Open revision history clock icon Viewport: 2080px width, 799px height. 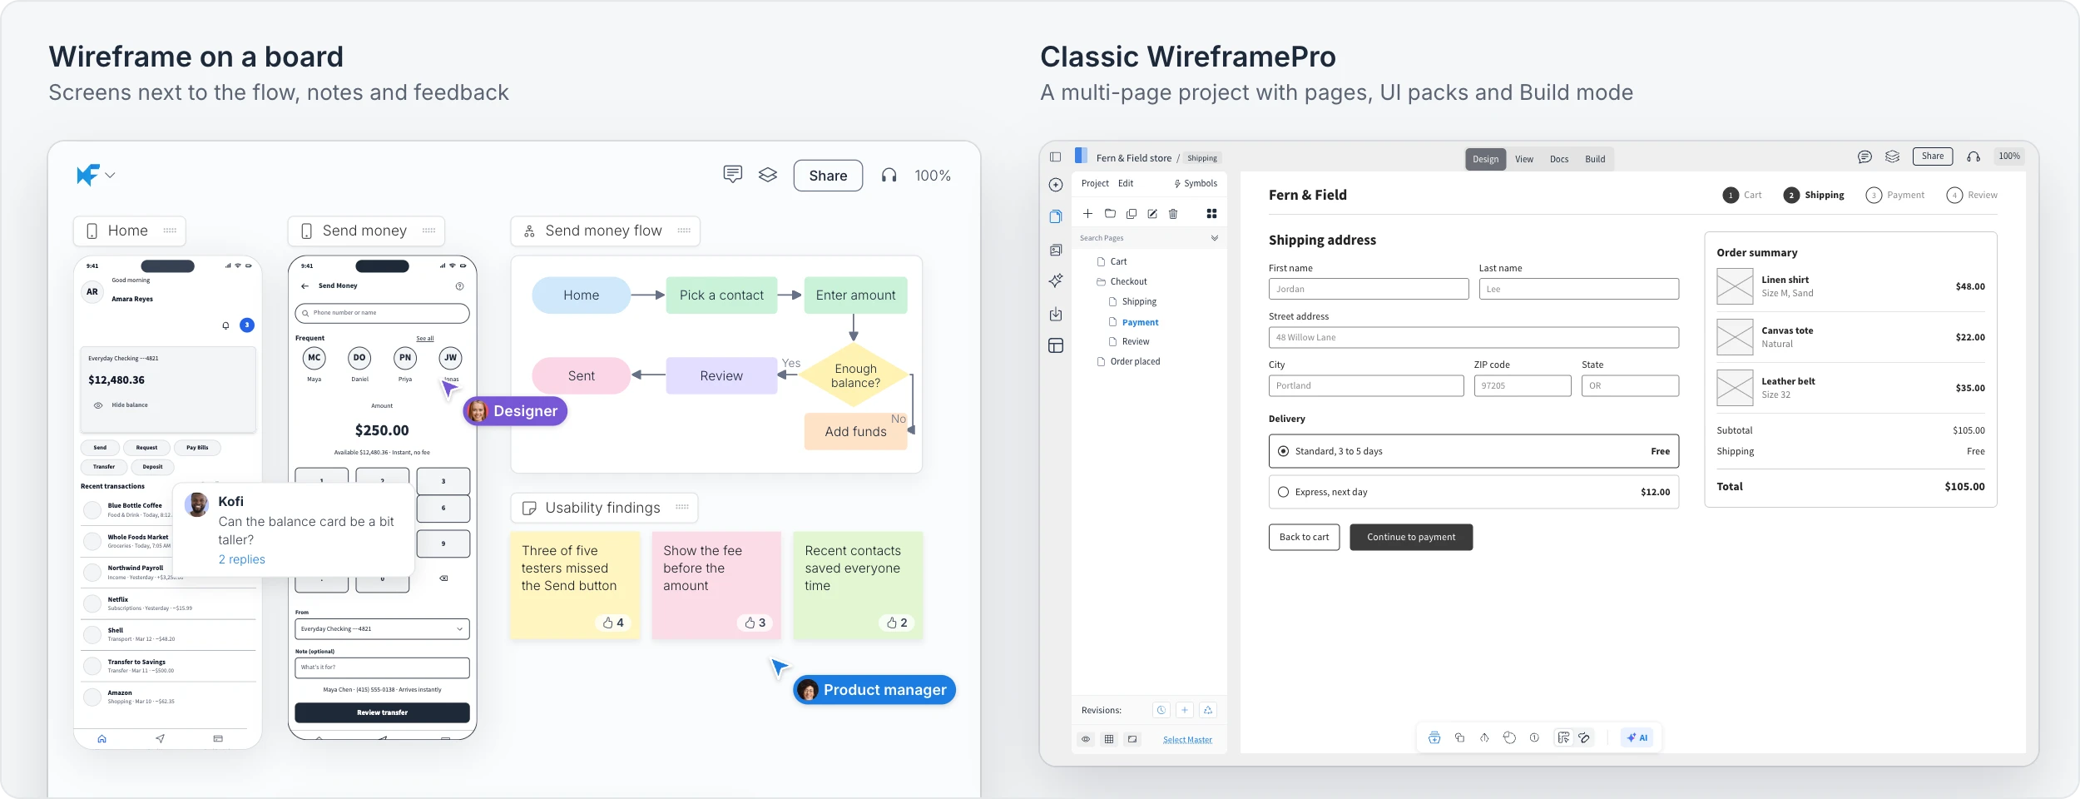[1161, 710]
